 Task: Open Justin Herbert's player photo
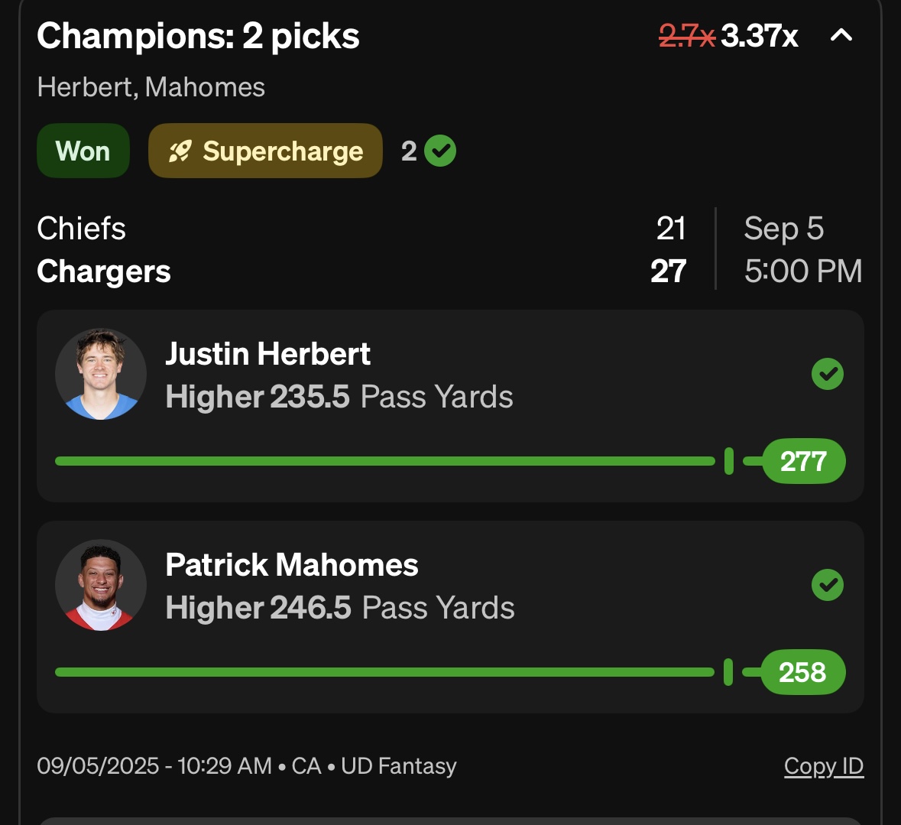tap(101, 374)
